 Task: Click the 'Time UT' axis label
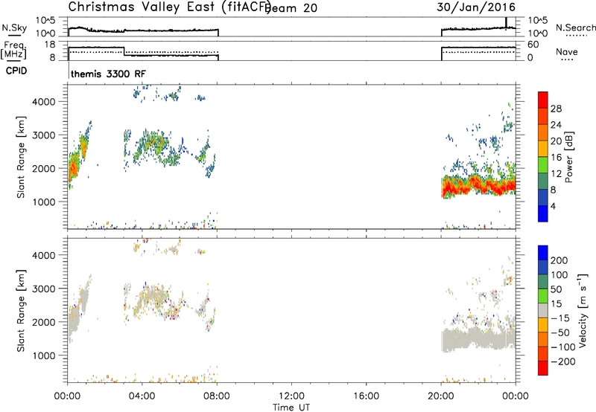tap(291, 407)
